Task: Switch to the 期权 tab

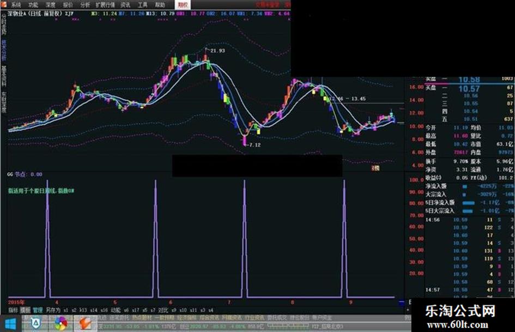Action: (x=183, y=4)
